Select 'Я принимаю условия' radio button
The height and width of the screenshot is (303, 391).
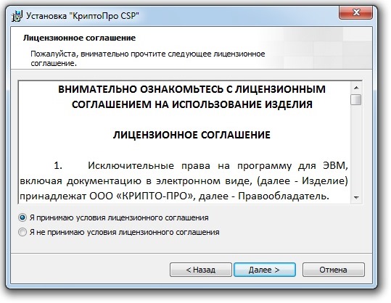22,217
